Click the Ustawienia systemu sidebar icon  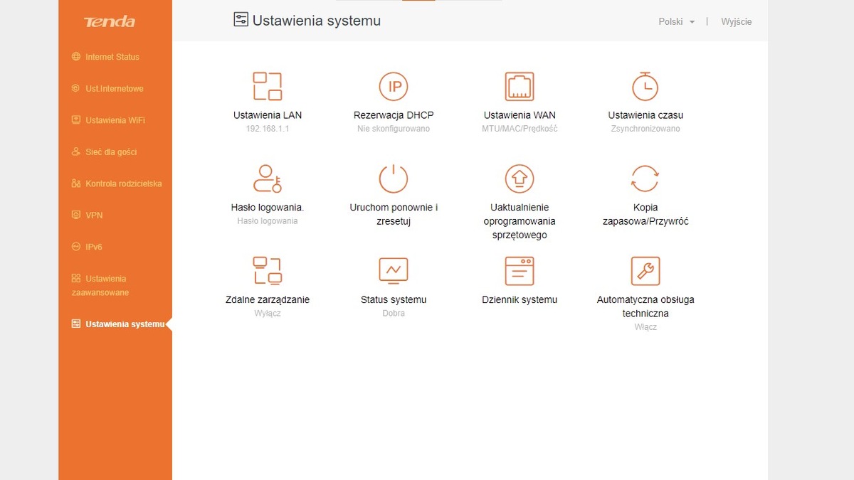(x=76, y=324)
